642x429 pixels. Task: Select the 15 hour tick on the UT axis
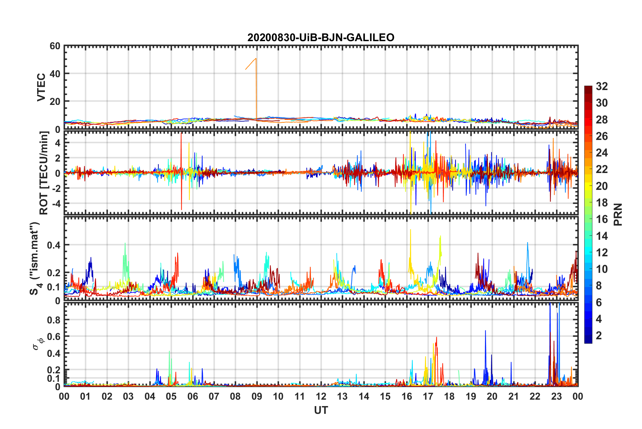(x=385, y=396)
